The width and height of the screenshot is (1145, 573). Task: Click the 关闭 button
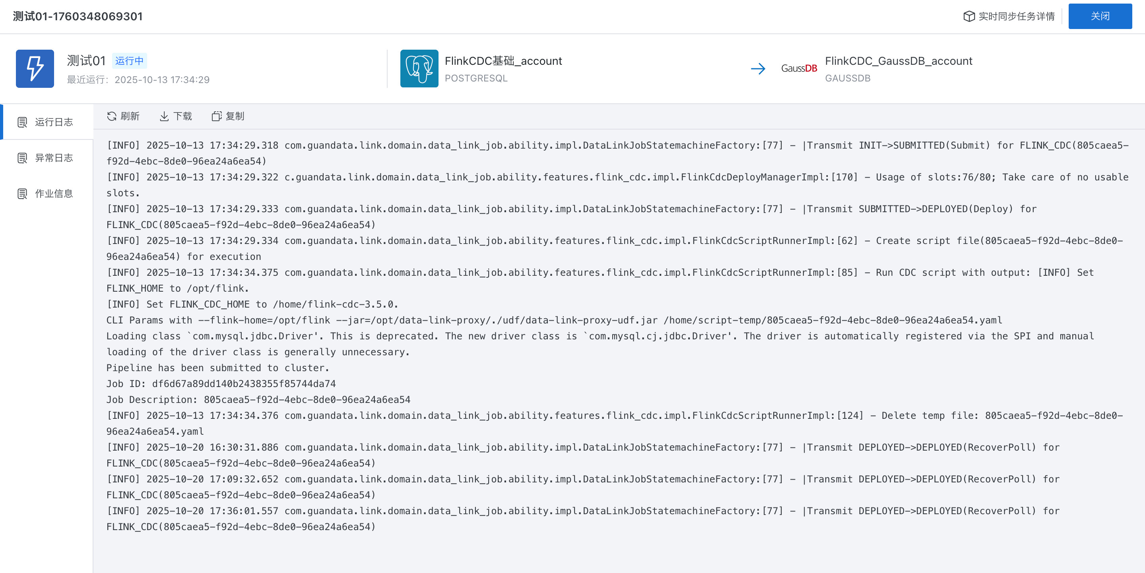click(x=1100, y=16)
